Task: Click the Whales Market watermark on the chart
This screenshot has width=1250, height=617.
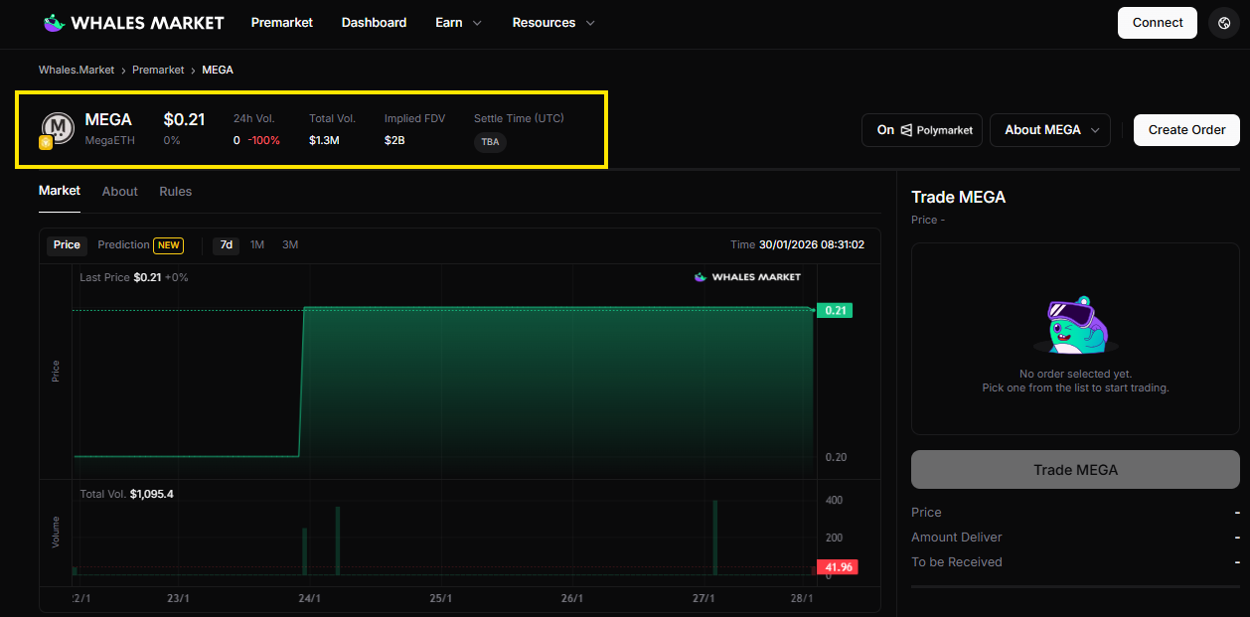Action: click(747, 277)
